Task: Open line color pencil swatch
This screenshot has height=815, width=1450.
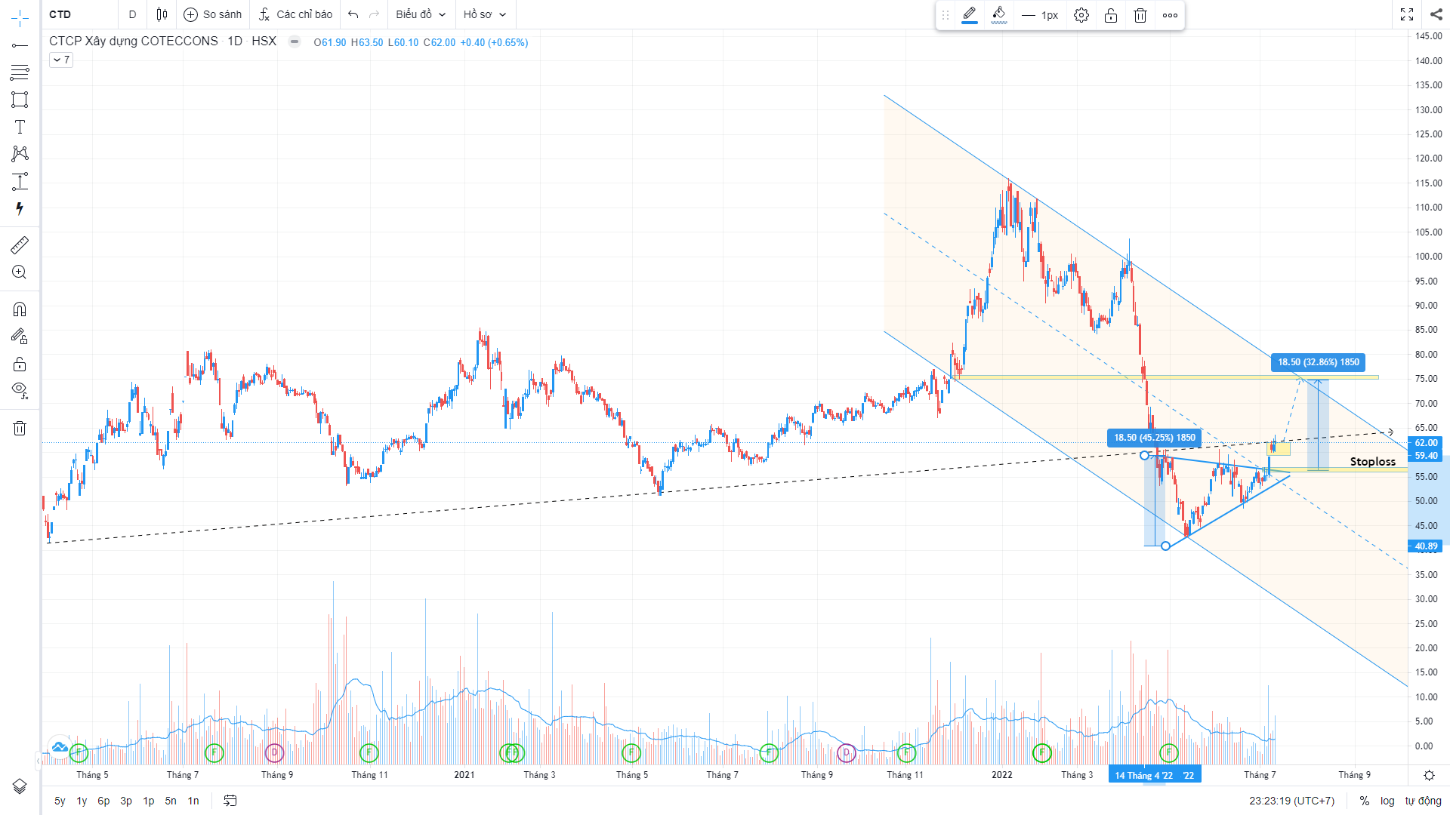Action: click(970, 15)
